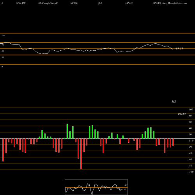Click the -100 label on the MR axis
This screenshot has height=195, width=195.
click(191, 172)
